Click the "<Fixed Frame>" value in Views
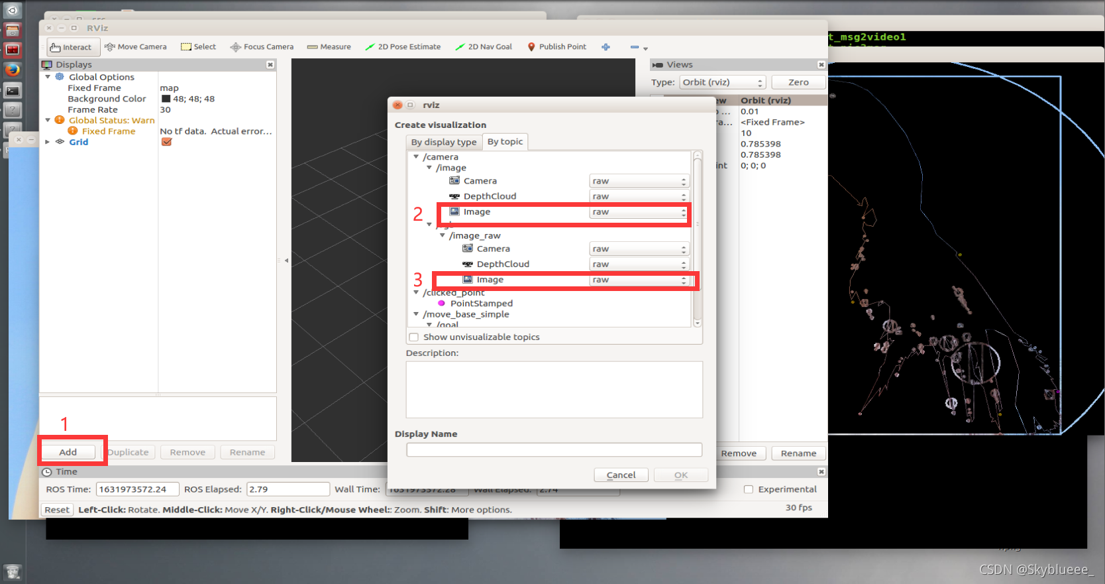Screen dimensions: 1105x584 (772, 122)
